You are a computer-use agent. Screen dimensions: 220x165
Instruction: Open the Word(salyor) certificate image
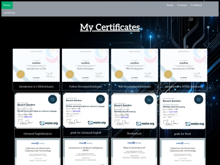click(x=134, y=111)
